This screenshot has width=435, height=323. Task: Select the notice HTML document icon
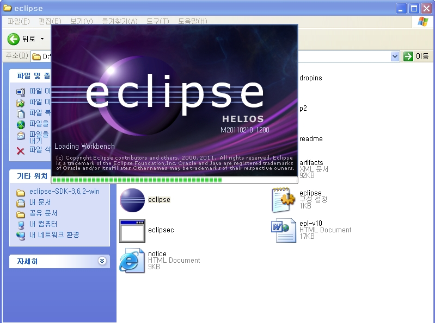(132, 261)
